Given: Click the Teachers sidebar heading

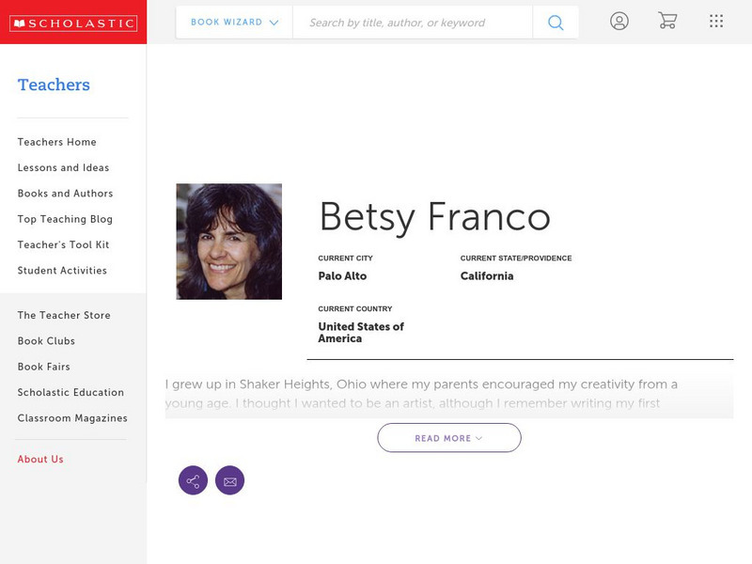Looking at the screenshot, I should 54,85.
